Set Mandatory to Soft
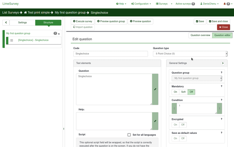 [x=183, y=92]
